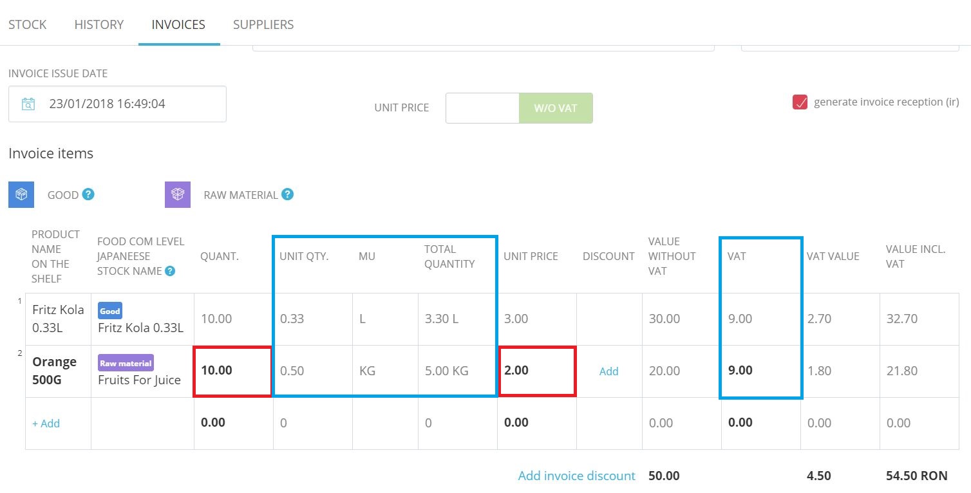Switch to the HISTORY tab
The width and height of the screenshot is (971, 493).
99,24
